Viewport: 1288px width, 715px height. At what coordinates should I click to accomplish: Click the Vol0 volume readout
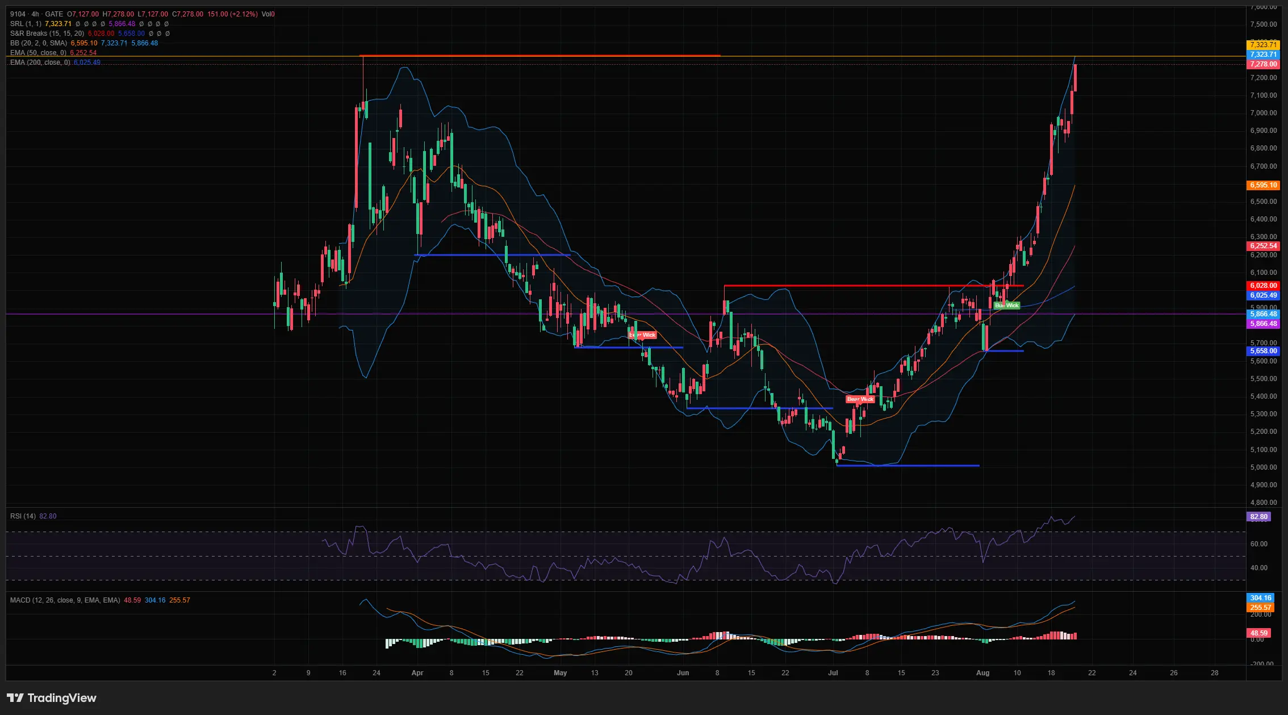pos(268,14)
